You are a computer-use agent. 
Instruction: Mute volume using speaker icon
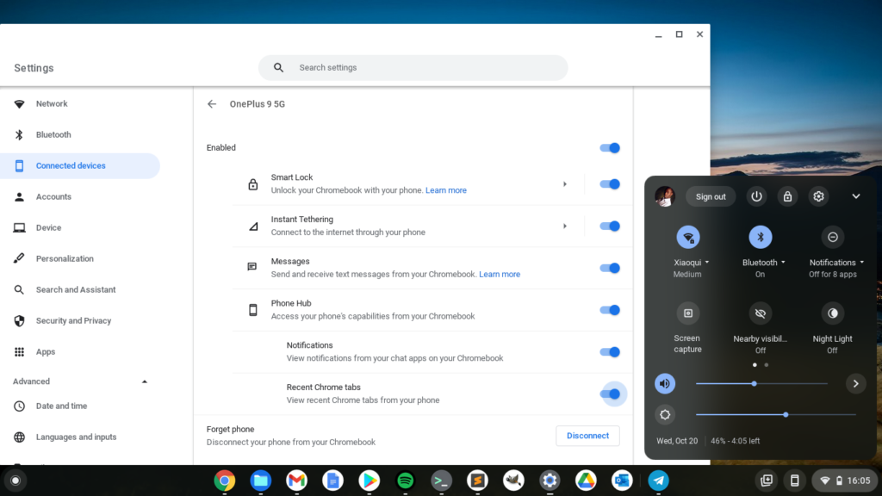click(665, 383)
